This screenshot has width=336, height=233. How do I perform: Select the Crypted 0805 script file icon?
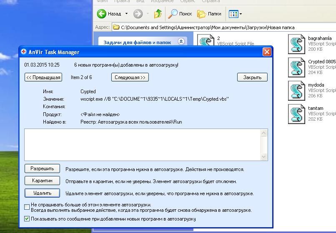point(296,67)
